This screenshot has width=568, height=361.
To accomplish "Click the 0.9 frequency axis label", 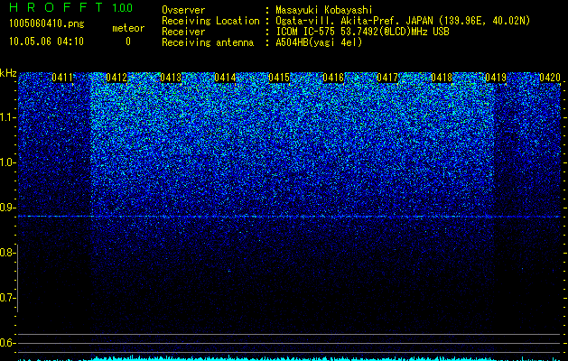I will [x=7, y=208].
